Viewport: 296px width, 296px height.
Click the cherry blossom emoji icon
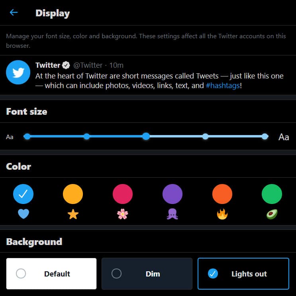coord(123,214)
